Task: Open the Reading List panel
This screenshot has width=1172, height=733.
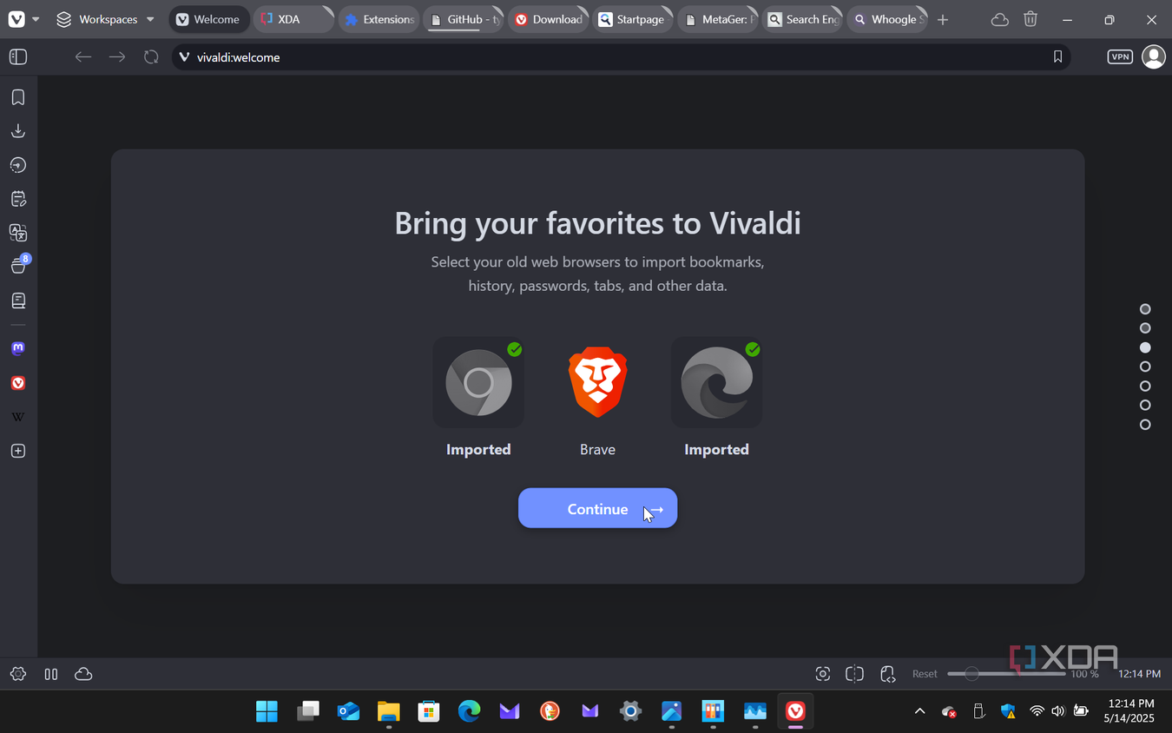Action: pyautogui.click(x=18, y=300)
